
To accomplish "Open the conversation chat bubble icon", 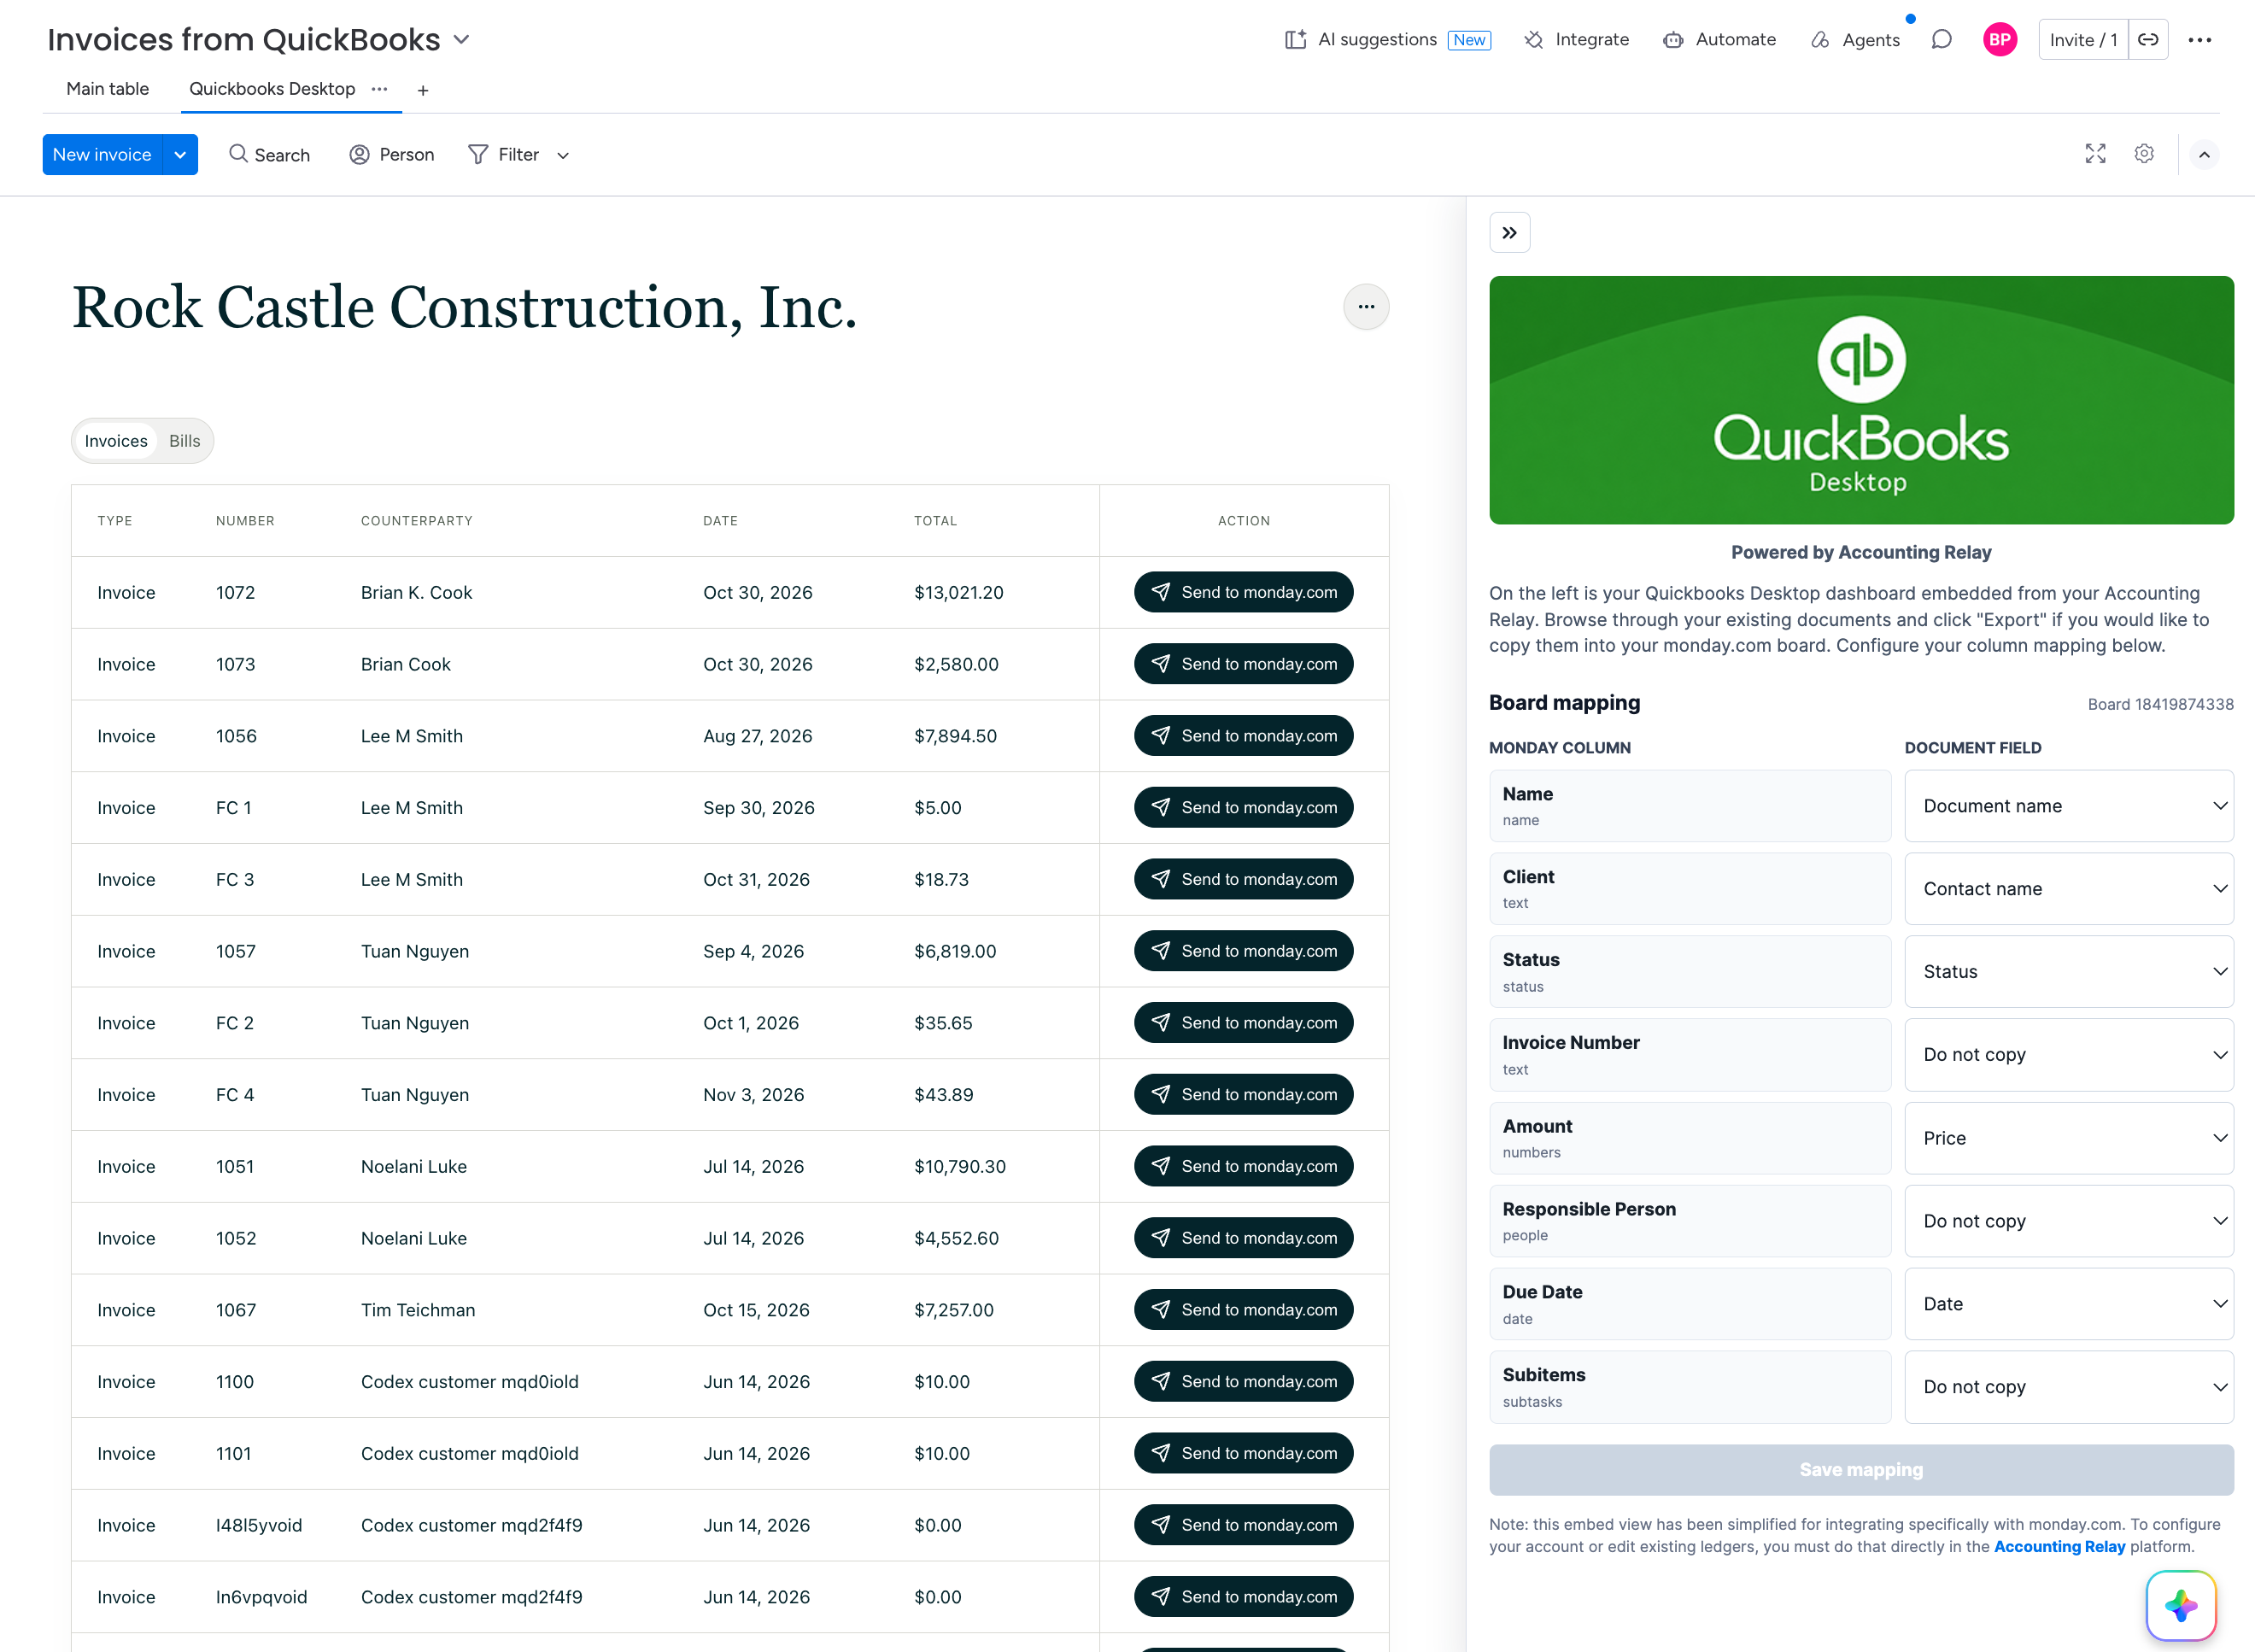I will 1941,40.
